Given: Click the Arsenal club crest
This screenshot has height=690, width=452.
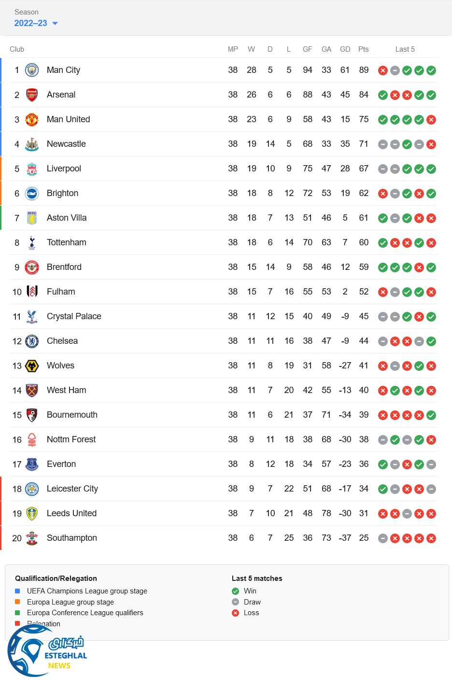Looking at the screenshot, I should coord(32,95).
